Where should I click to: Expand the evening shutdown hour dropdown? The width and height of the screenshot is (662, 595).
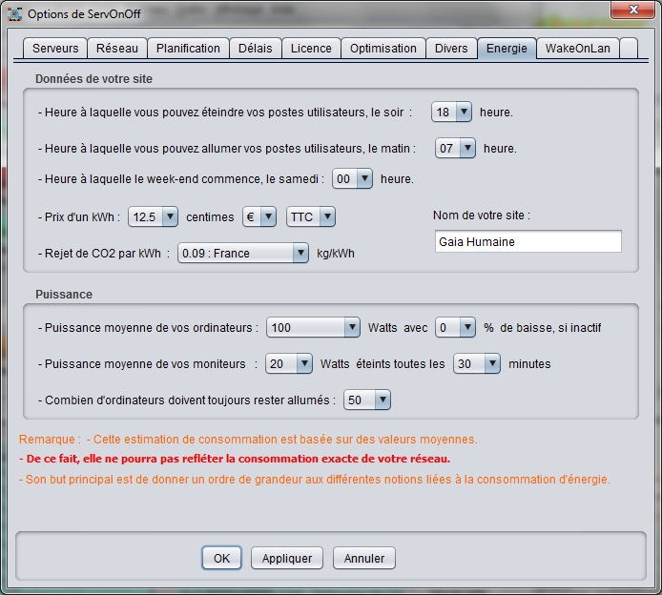tap(452, 113)
